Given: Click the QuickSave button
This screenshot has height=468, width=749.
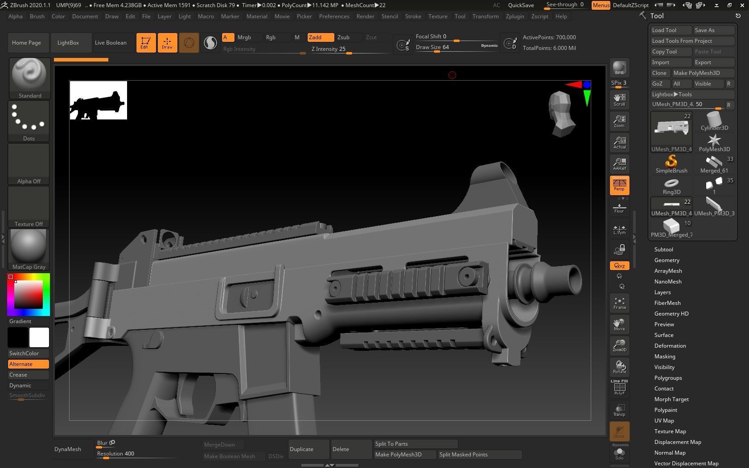Looking at the screenshot, I should coord(521,5).
